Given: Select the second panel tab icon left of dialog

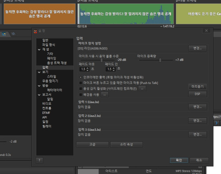Looking at the screenshot, I should click(13, 34).
